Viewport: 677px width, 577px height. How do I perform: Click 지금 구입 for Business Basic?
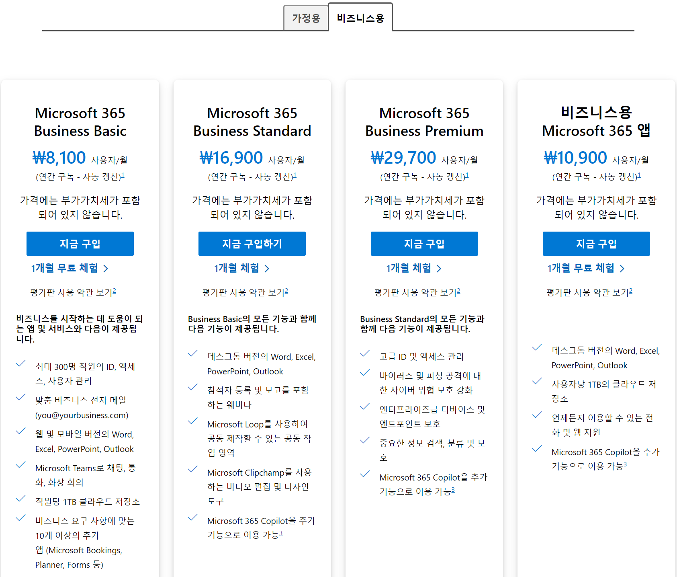click(x=80, y=244)
